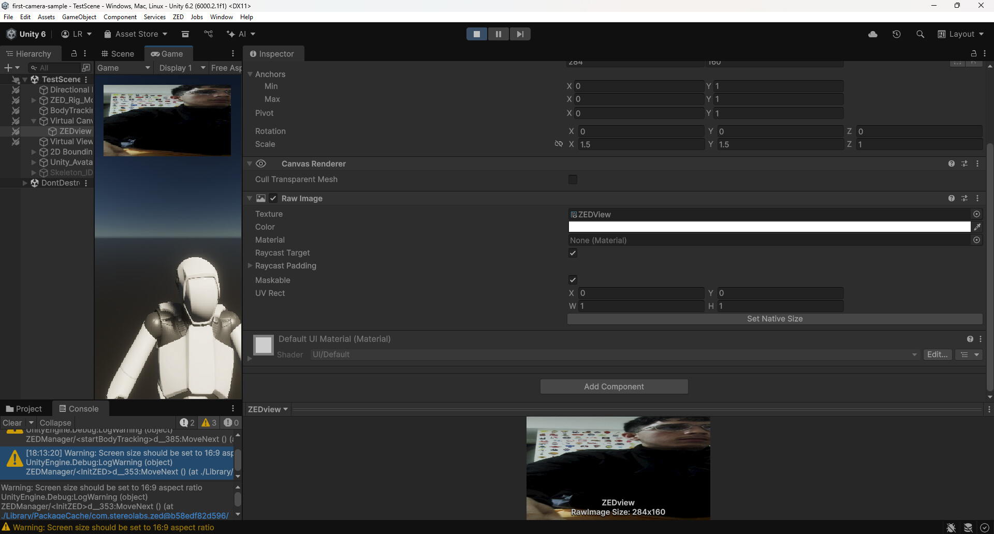Open the ZED menu
Image resolution: width=994 pixels, height=534 pixels.
click(x=178, y=17)
